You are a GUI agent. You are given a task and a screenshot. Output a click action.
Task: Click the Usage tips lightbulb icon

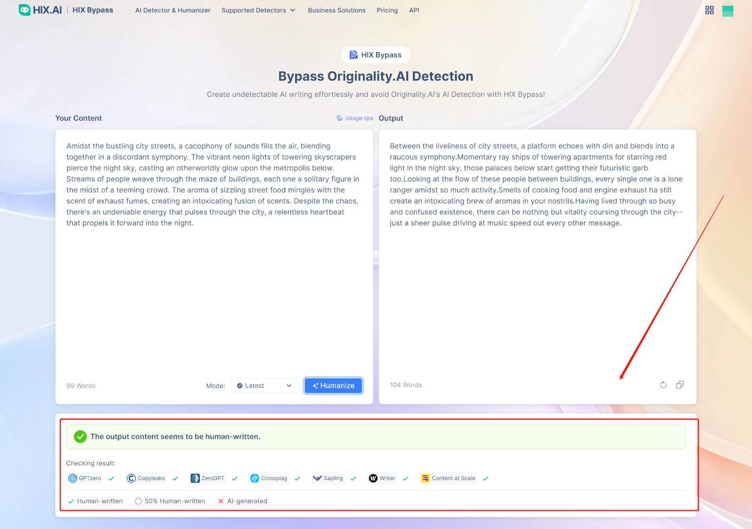click(x=339, y=118)
